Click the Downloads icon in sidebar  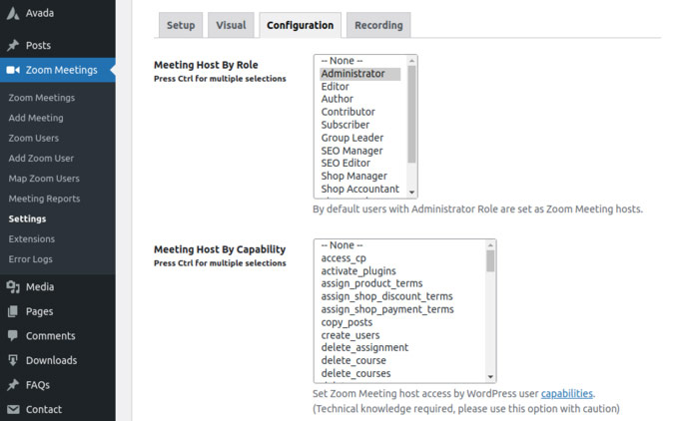click(13, 360)
